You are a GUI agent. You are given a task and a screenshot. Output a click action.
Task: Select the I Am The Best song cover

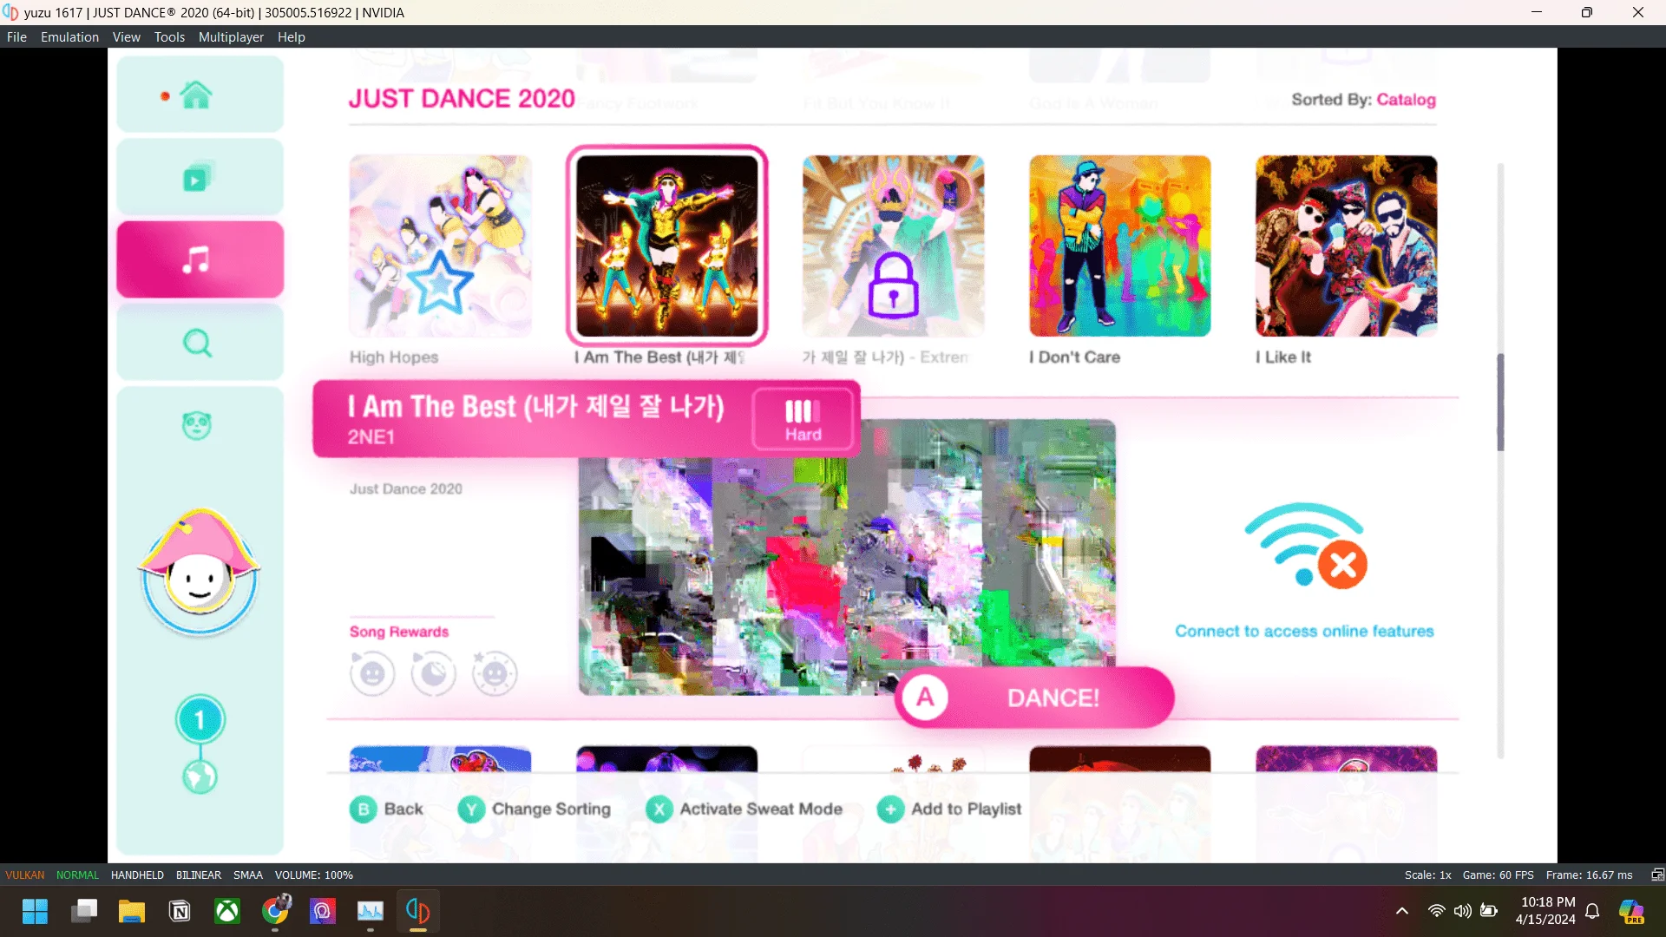666,246
